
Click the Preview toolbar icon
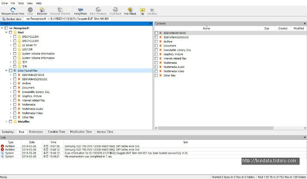pyautogui.click(x=152, y=10)
